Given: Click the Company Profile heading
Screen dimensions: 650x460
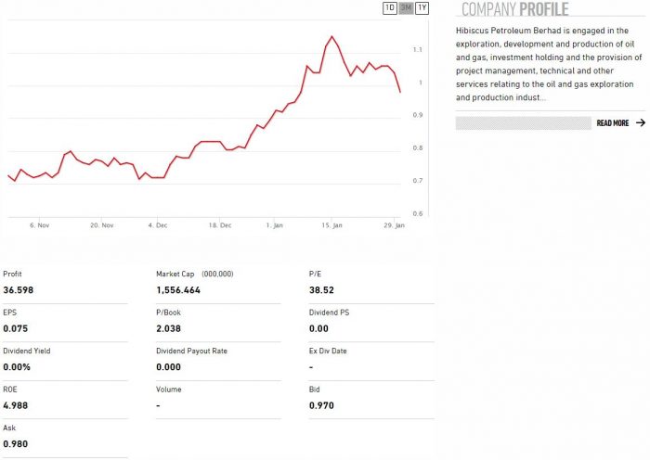Looking at the screenshot, I should click(514, 9).
